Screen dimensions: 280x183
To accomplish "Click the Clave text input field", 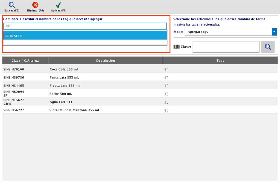I will (226, 47).
